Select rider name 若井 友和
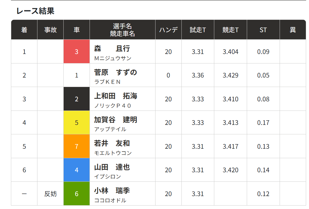 coord(112,143)
